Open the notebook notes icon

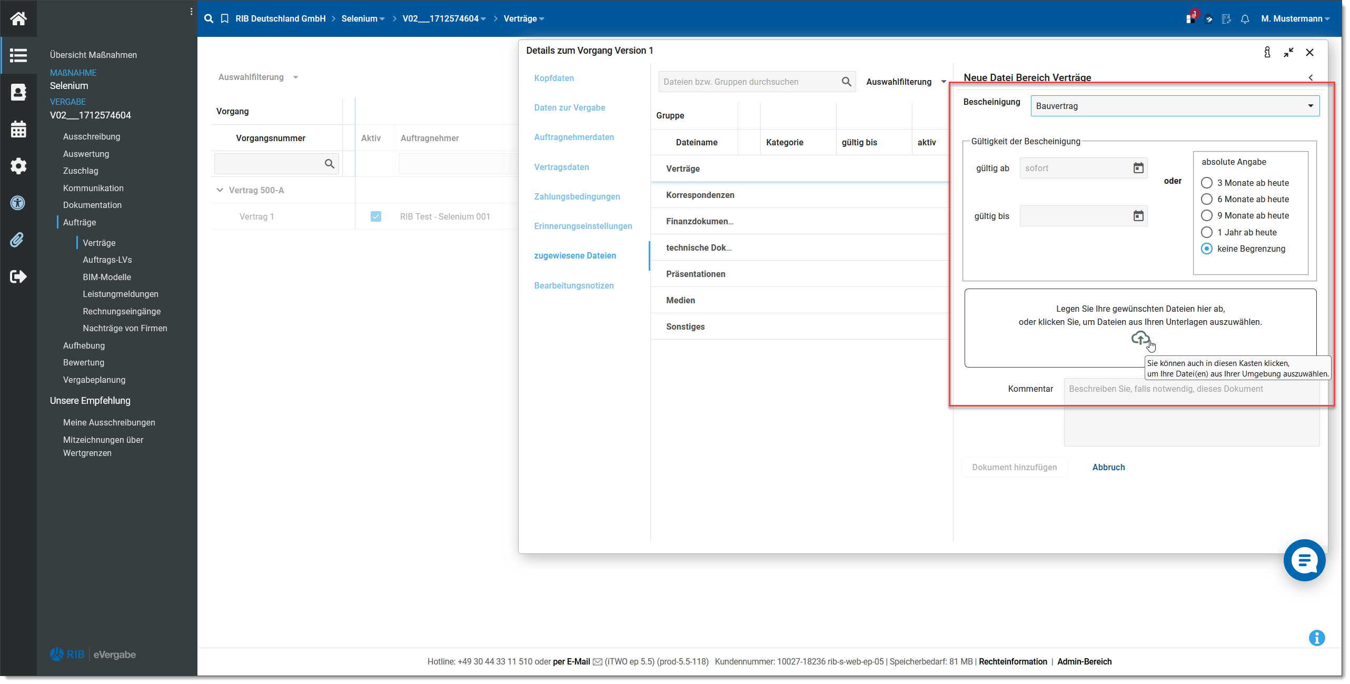pyautogui.click(x=1226, y=19)
